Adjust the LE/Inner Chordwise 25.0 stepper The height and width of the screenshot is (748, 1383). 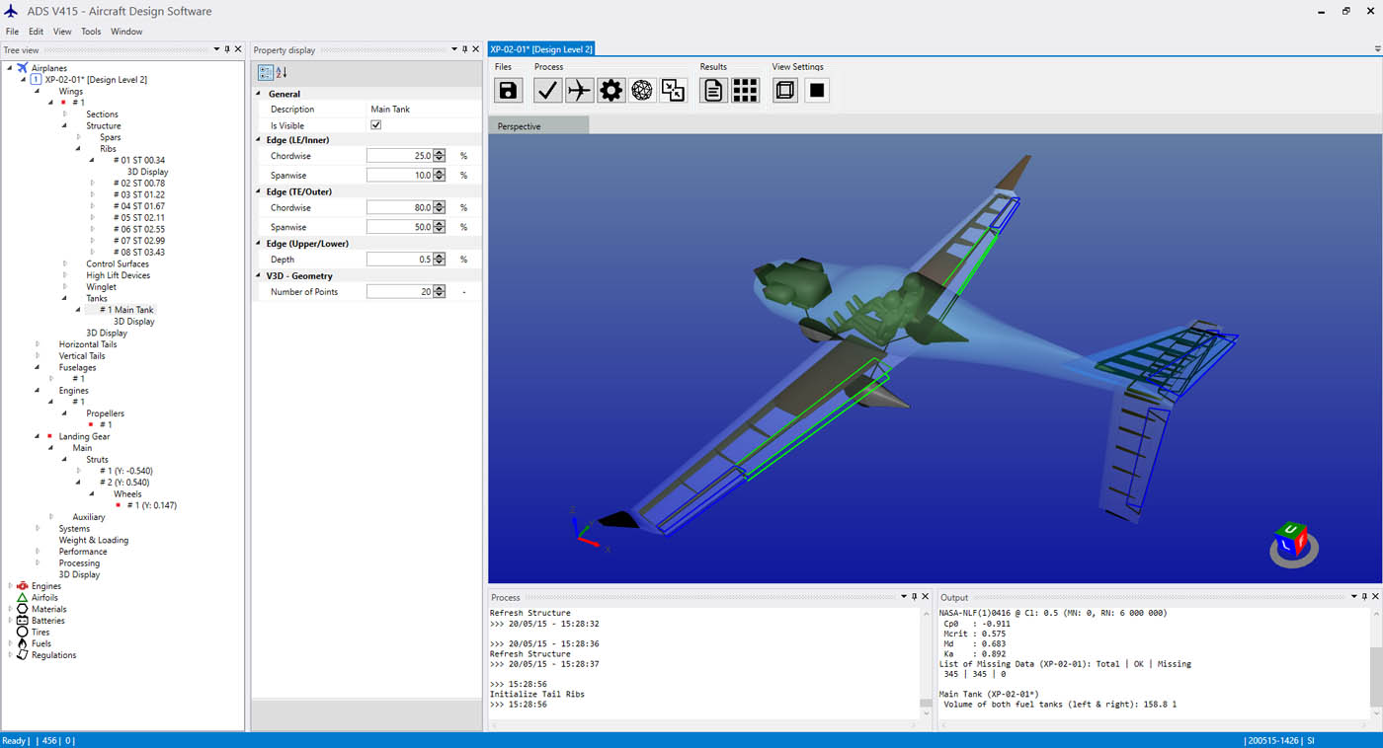tap(440, 156)
